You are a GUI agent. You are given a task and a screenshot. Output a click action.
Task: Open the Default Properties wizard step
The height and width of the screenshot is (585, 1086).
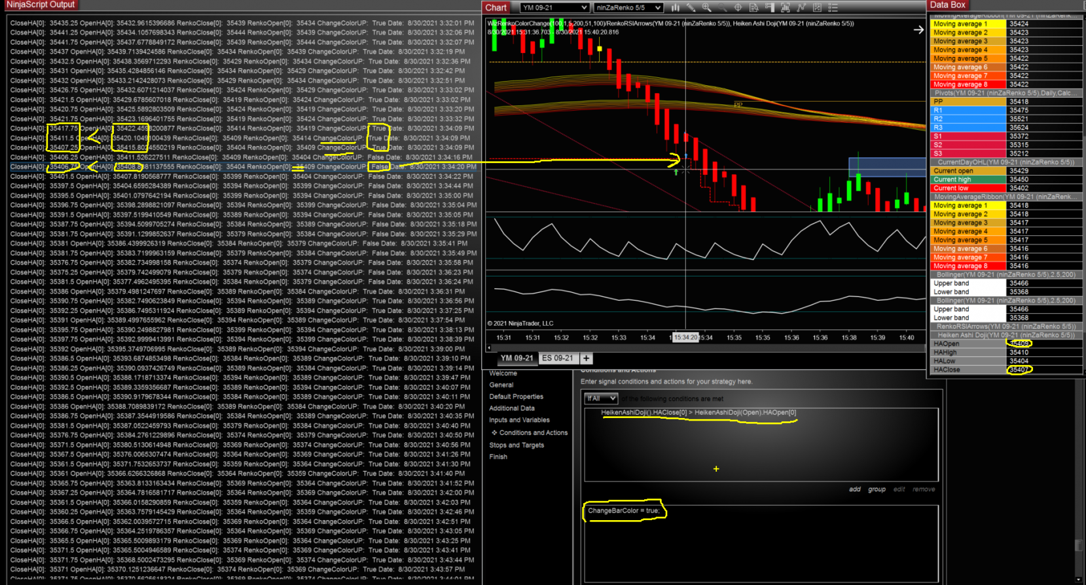click(x=516, y=397)
